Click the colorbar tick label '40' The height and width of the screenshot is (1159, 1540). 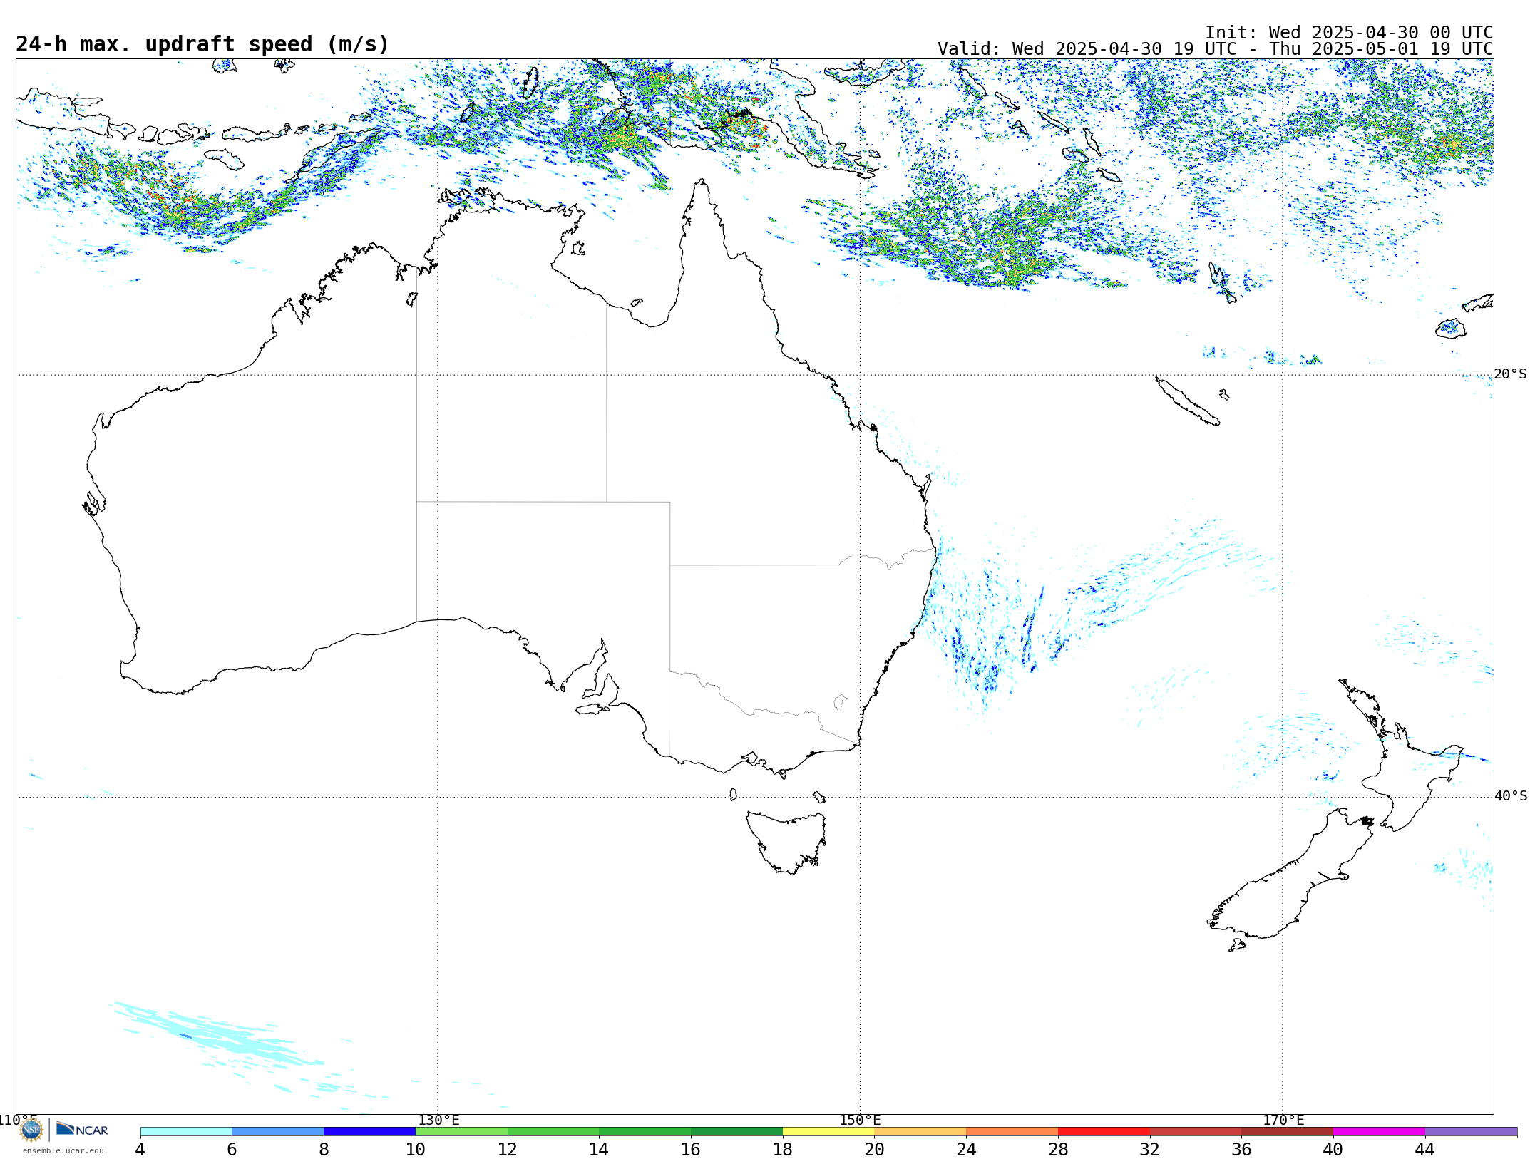1333,1149
